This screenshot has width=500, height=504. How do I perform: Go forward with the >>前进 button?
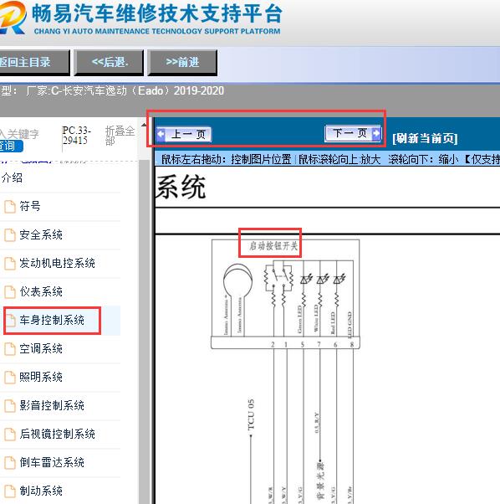pos(182,62)
